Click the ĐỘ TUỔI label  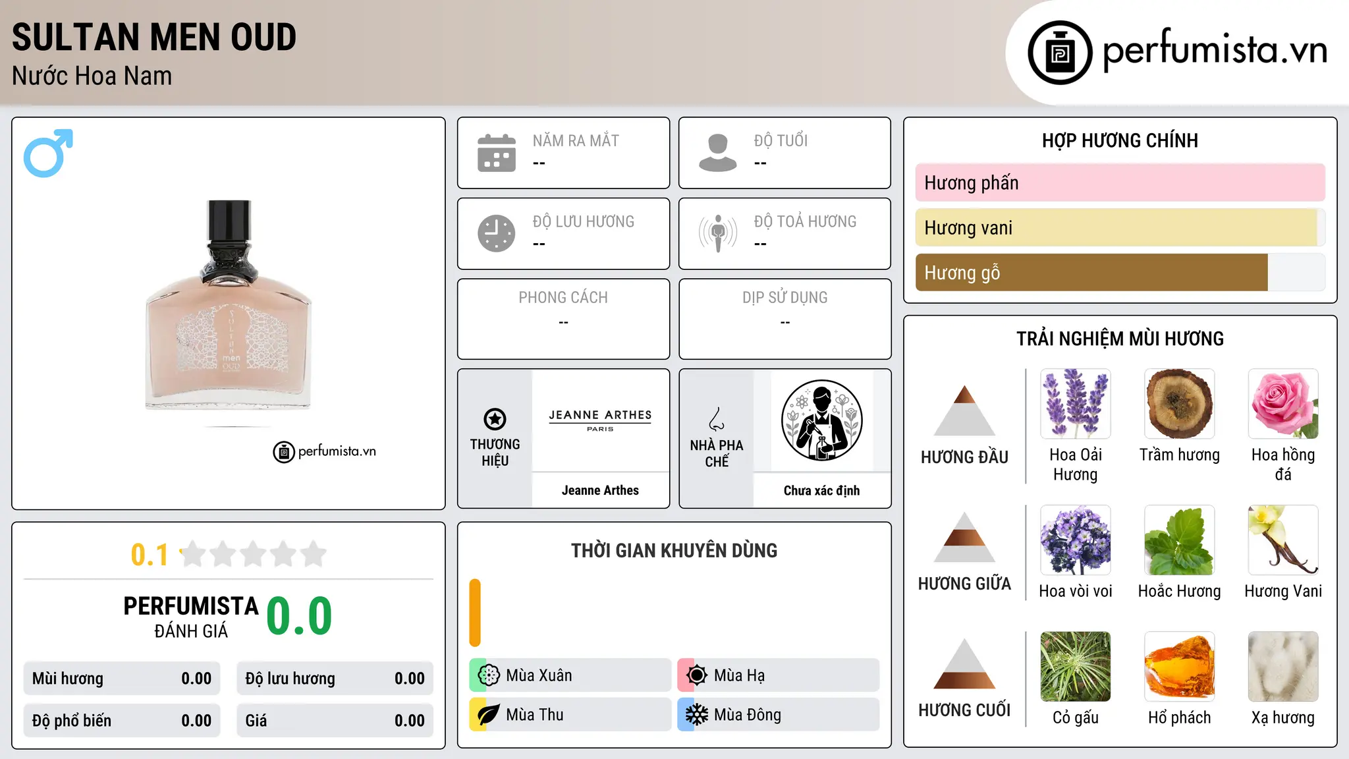[x=781, y=140]
